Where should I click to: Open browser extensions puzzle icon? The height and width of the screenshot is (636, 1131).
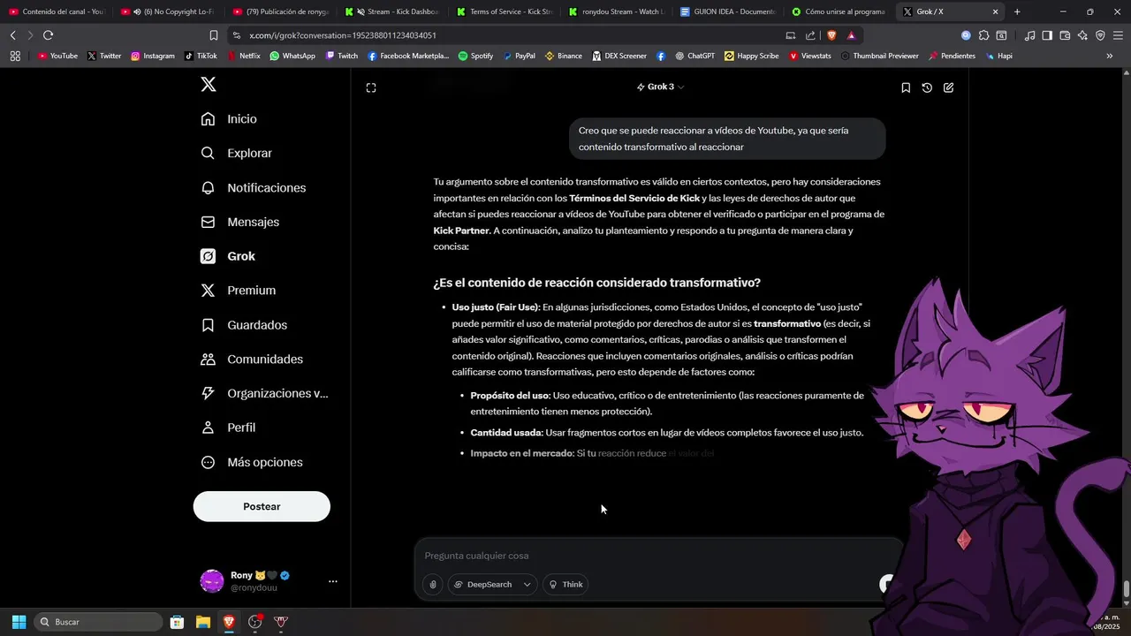click(x=983, y=35)
